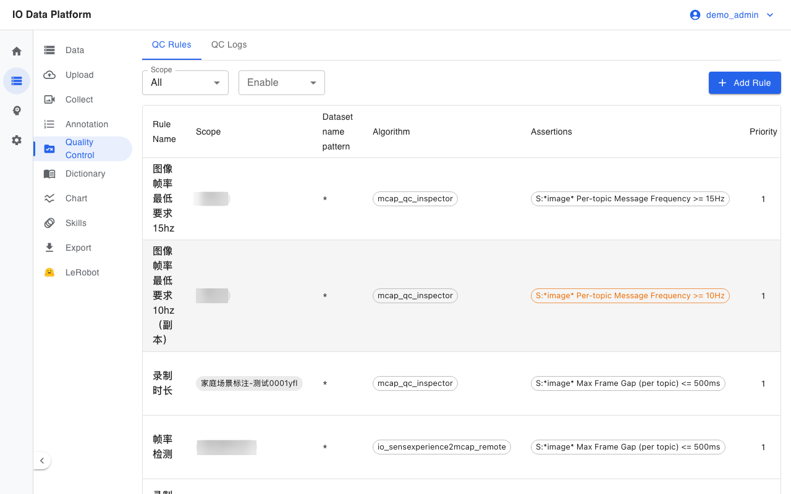Select the data storage icon in left rail

[x=17, y=81]
